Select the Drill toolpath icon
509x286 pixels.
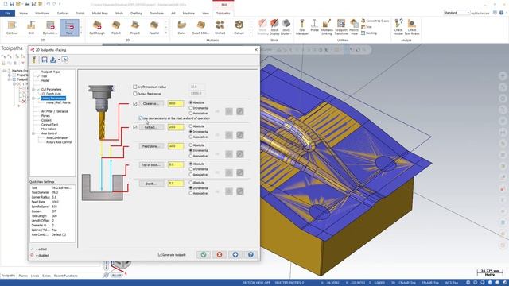[x=31, y=27]
